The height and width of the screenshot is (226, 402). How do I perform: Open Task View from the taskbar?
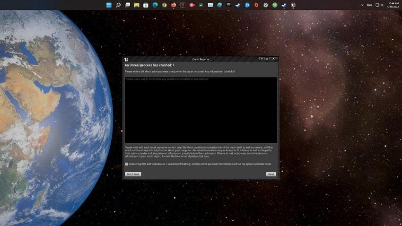click(127, 5)
